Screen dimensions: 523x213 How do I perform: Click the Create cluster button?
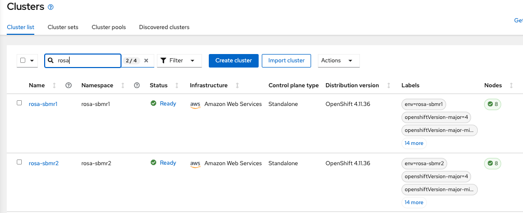(233, 61)
